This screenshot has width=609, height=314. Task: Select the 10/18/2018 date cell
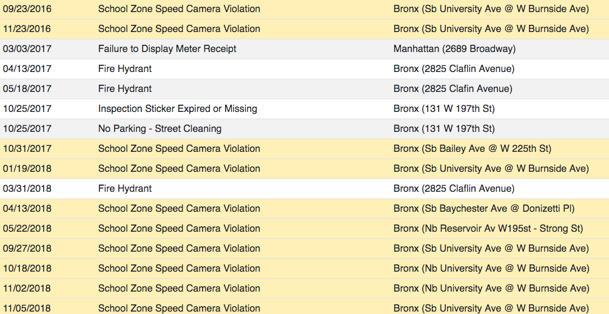pyautogui.click(x=27, y=268)
